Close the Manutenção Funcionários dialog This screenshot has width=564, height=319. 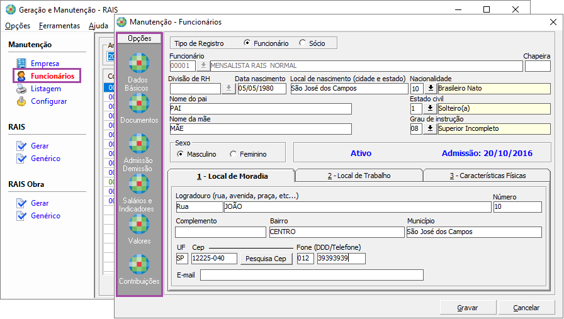pyautogui.click(x=553, y=22)
